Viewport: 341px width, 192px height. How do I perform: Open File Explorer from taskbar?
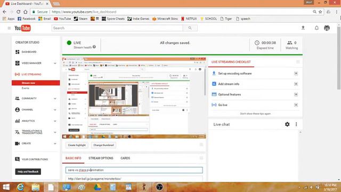(36, 187)
